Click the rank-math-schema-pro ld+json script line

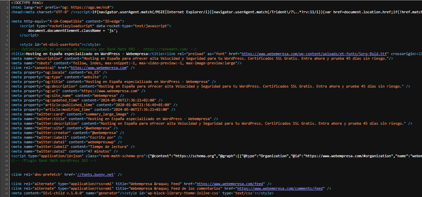click(x=216, y=156)
